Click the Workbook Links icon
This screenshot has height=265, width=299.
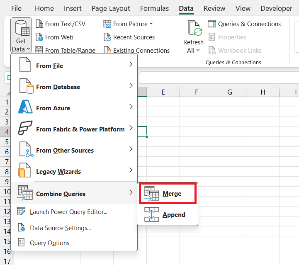212,51
